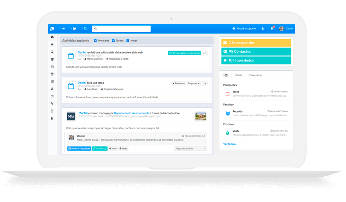Screen dimensions: 346x202
Task: Open more options dropdown on task card
Action: [204, 83]
